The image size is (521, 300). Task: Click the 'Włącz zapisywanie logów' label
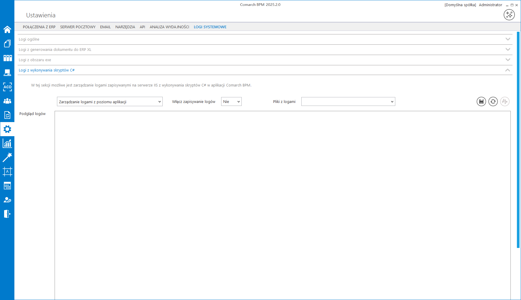tap(194, 101)
